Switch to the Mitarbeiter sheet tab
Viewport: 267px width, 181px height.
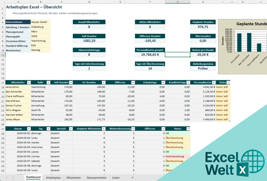coord(74,178)
